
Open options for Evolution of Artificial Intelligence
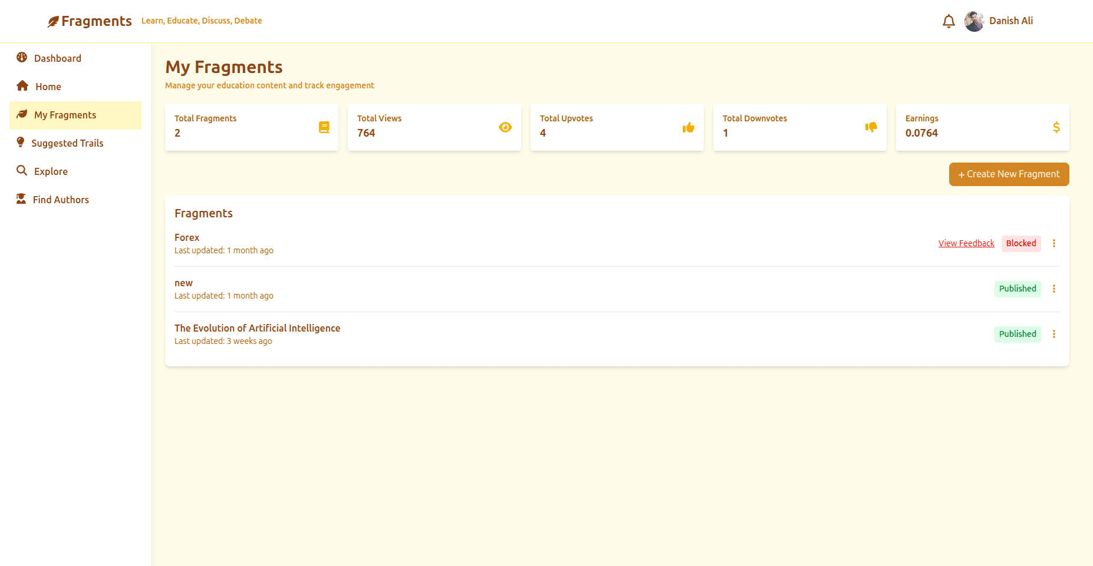click(1054, 334)
